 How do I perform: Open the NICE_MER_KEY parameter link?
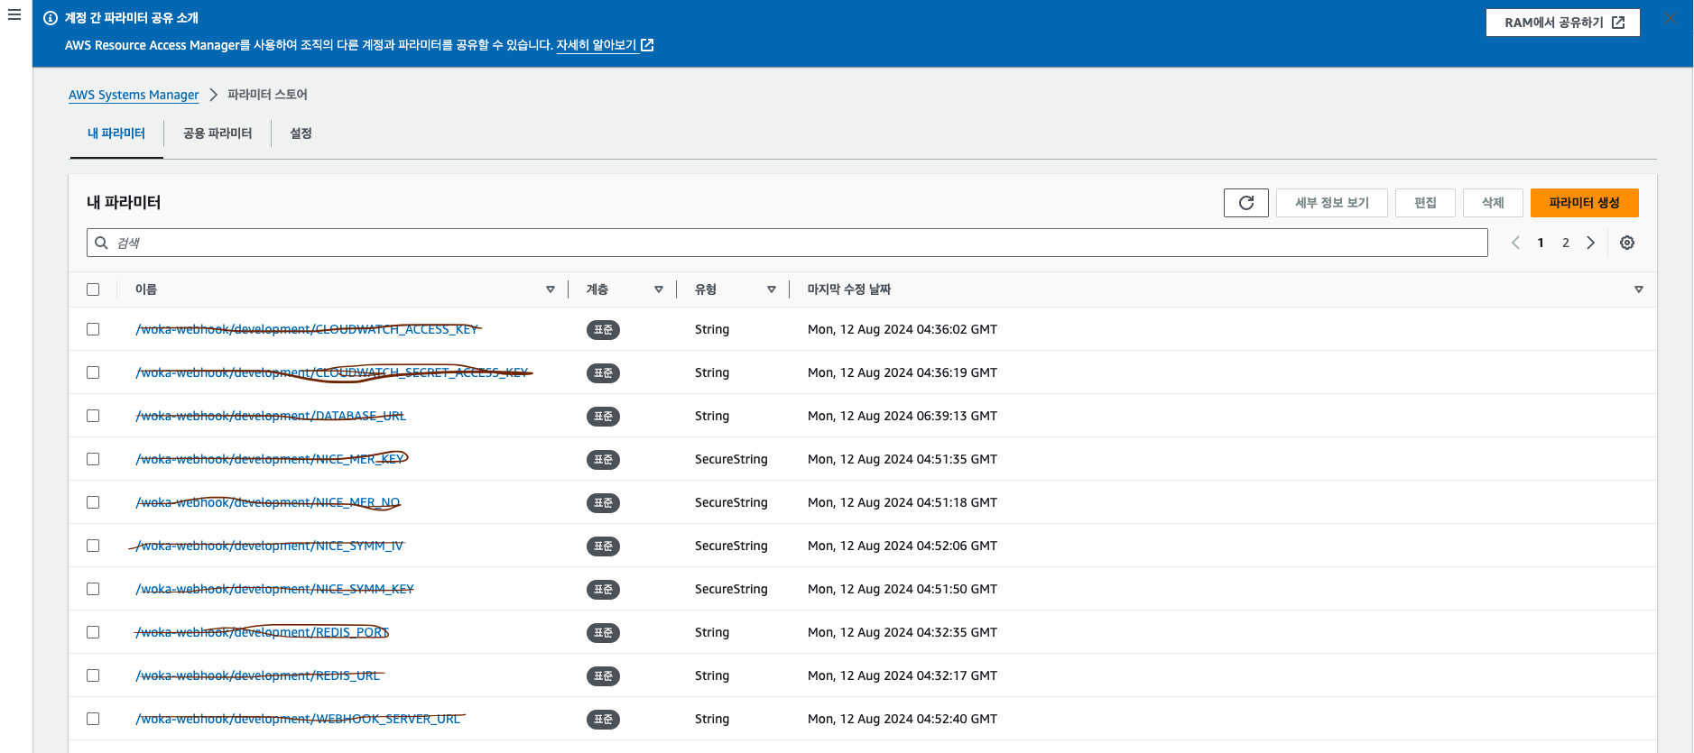click(x=270, y=459)
